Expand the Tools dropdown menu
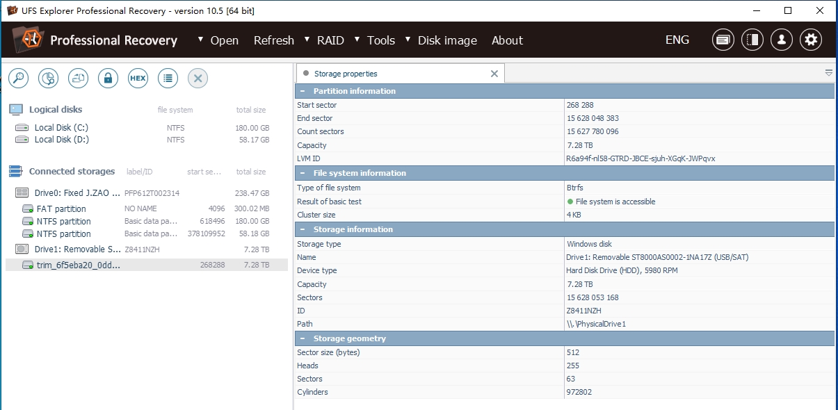This screenshot has height=410, width=838. click(x=375, y=40)
